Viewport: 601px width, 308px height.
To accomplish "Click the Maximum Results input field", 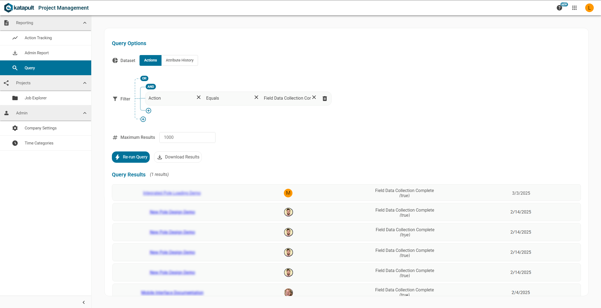I will pyautogui.click(x=187, y=137).
